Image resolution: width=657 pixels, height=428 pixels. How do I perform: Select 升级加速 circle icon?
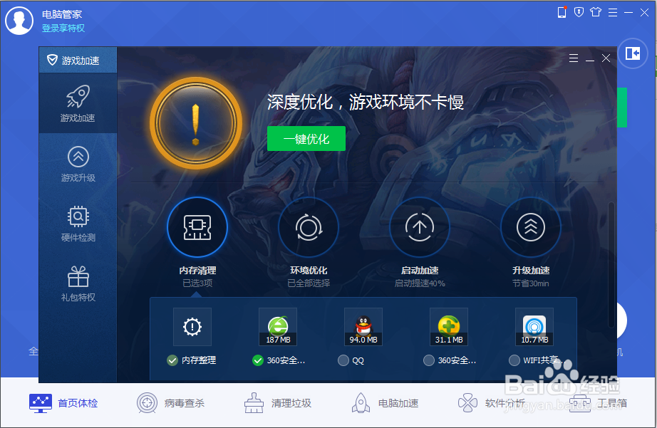point(530,227)
